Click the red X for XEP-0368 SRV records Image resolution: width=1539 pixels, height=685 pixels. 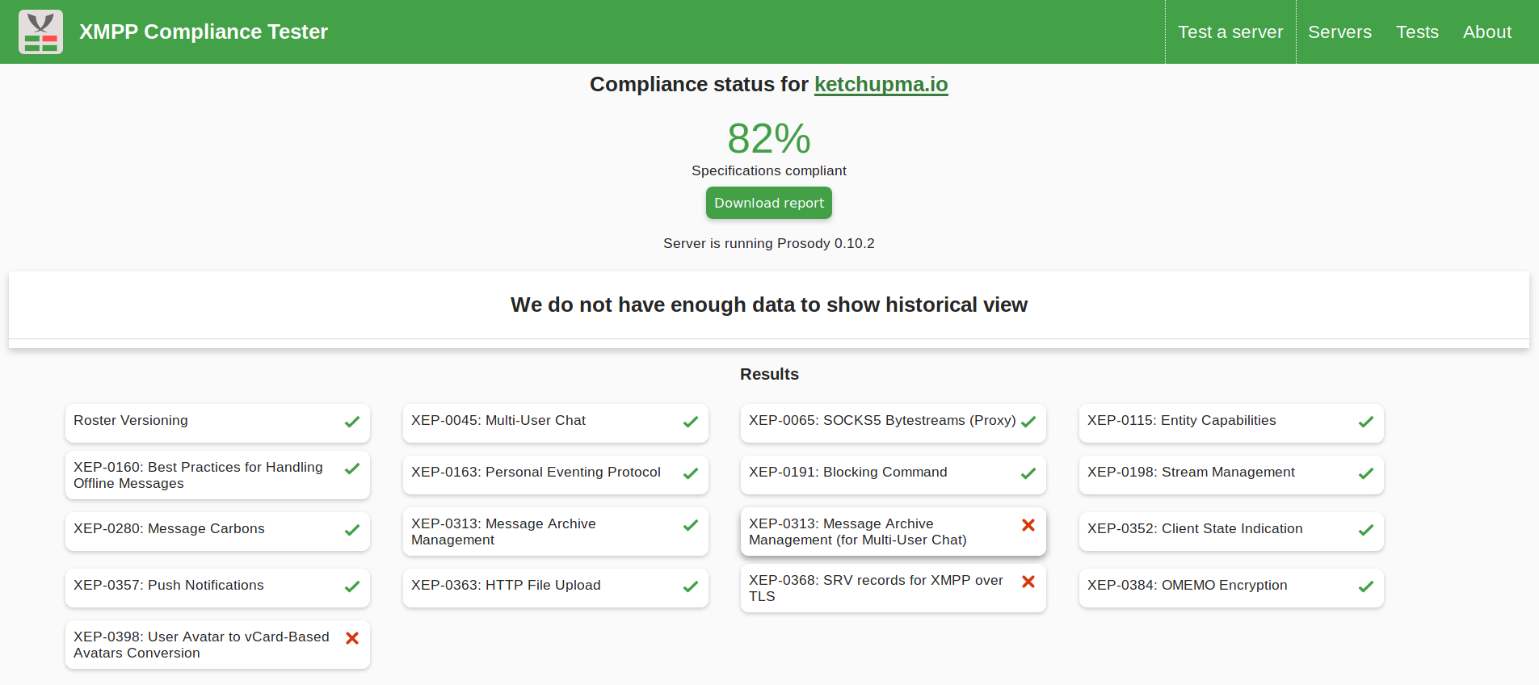1028,582
